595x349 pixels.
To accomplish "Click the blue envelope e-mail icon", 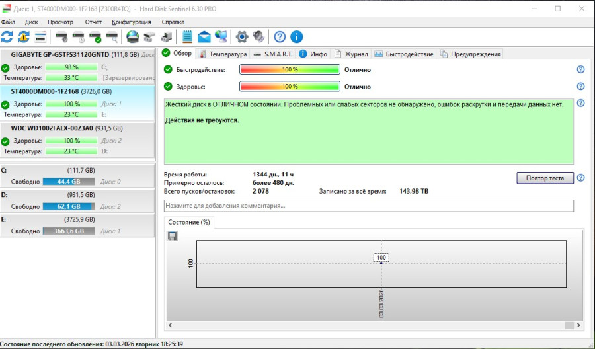I will coord(204,36).
